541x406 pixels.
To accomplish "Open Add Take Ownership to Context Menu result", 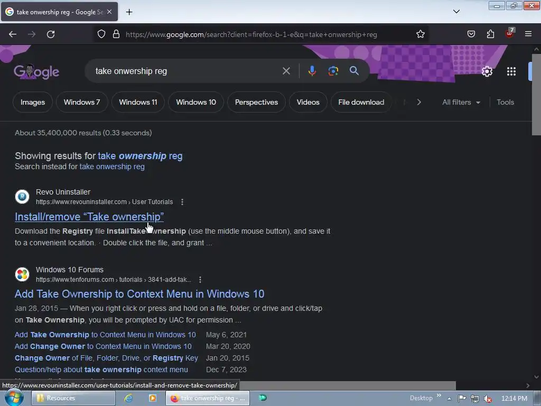I will pos(139,294).
